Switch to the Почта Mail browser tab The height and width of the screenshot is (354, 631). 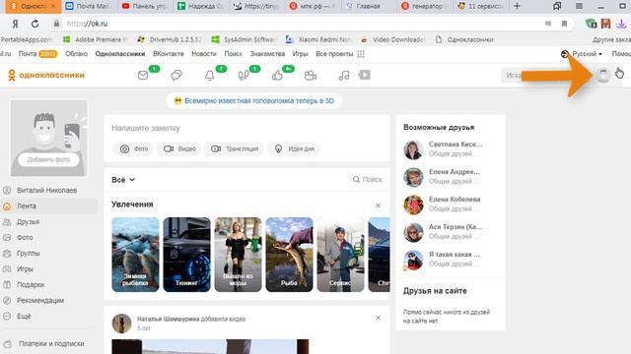[89, 6]
